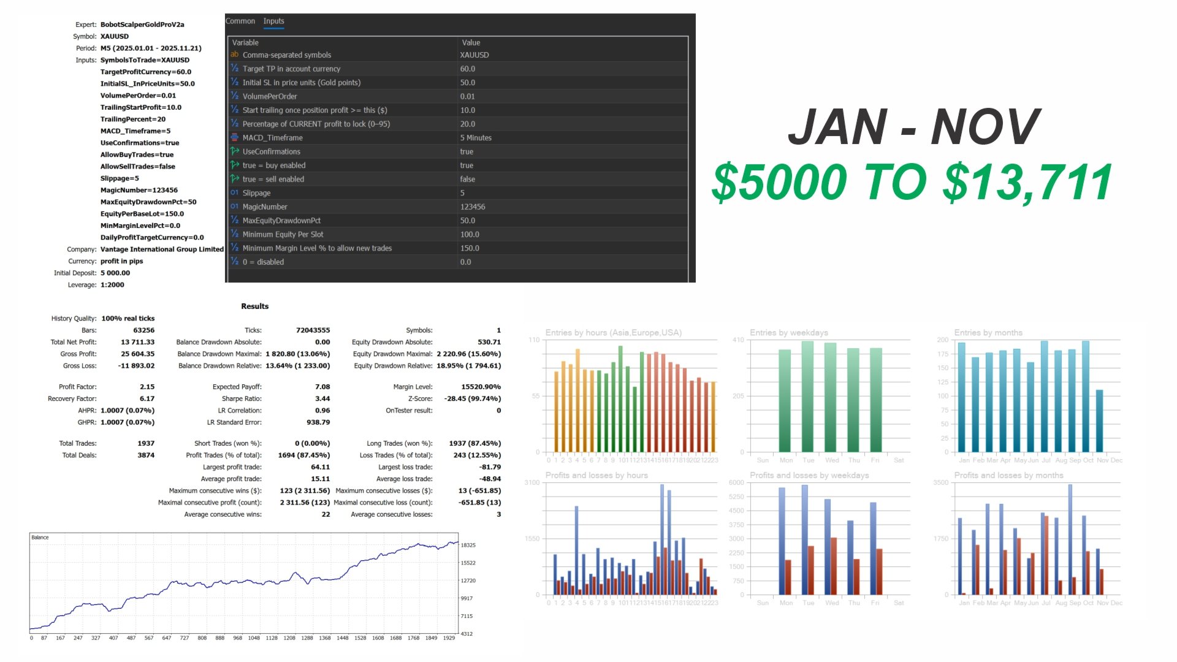The height and width of the screenshot is (662, 1177).
Task: Toggle the buy enabled true value
Action: [467, 165]
